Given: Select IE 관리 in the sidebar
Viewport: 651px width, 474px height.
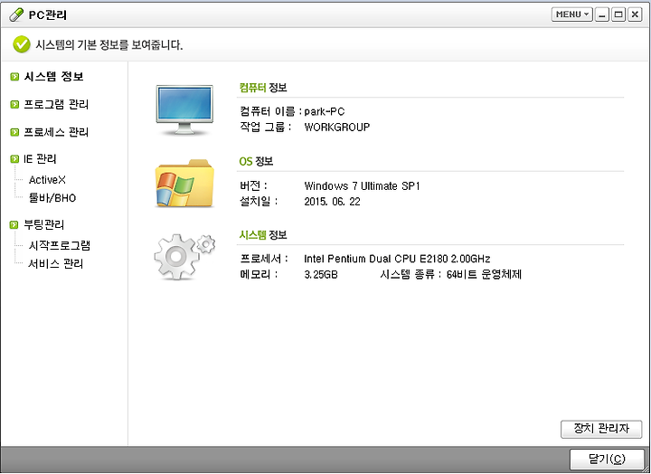Looking at the screenshot, I should (40, 158).
